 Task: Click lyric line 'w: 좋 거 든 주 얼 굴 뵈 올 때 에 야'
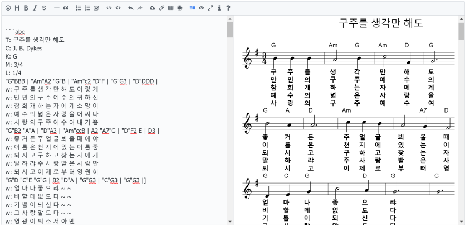(52, 139)
